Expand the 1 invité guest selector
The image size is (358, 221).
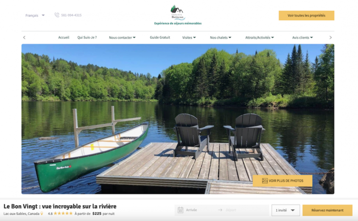285,210
